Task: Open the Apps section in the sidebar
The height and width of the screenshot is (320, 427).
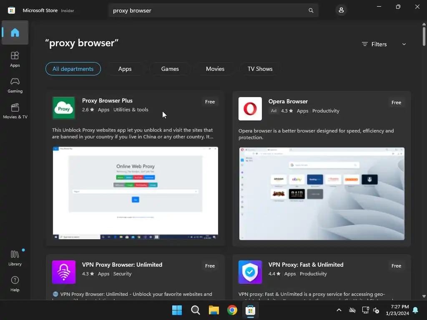Action: click(x=15, y=59)
